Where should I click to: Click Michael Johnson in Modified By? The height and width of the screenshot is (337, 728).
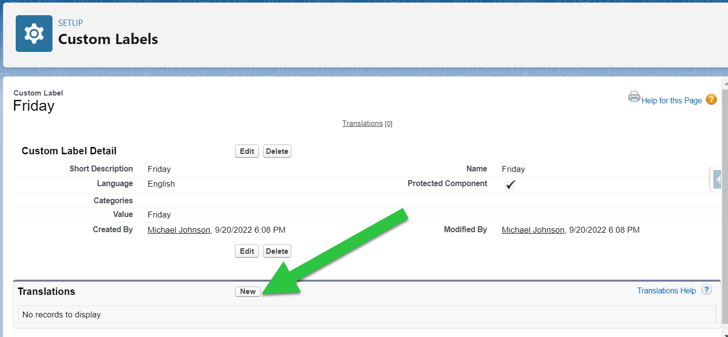click(533, 230)
